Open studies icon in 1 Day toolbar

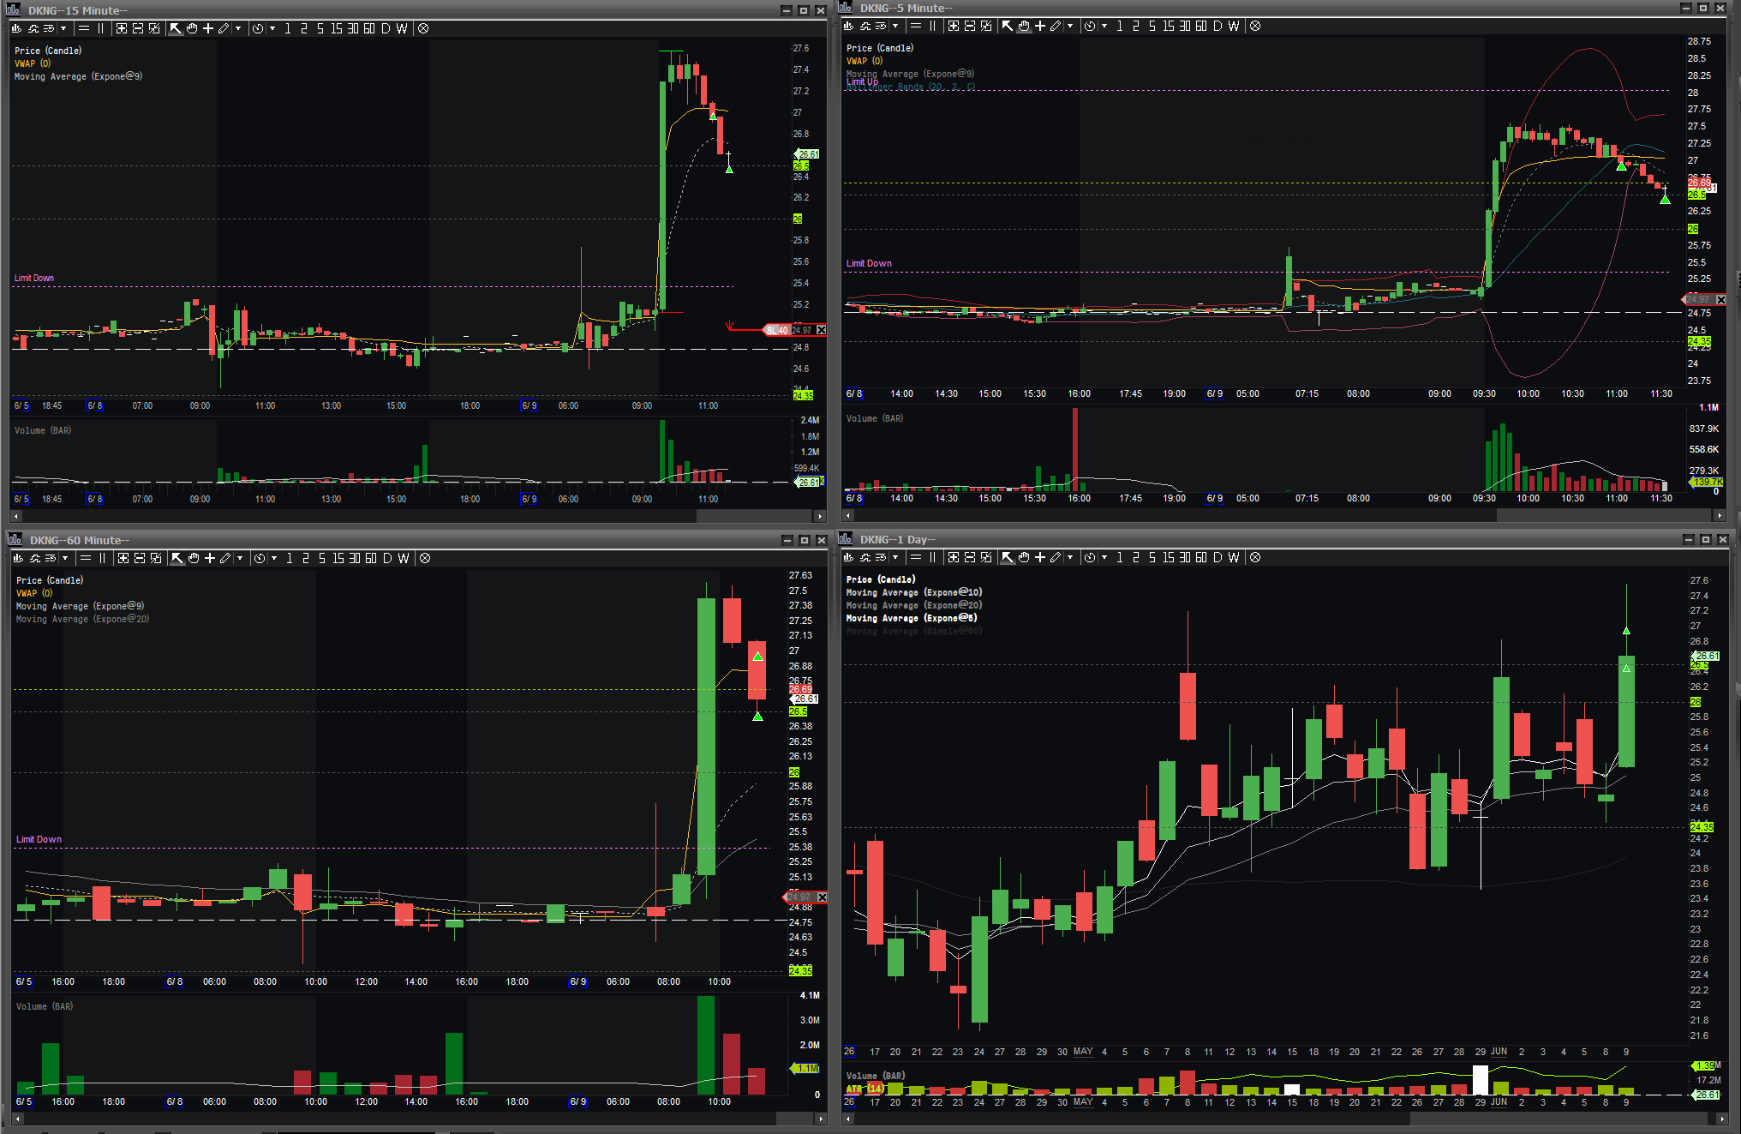tap(865, 557)
